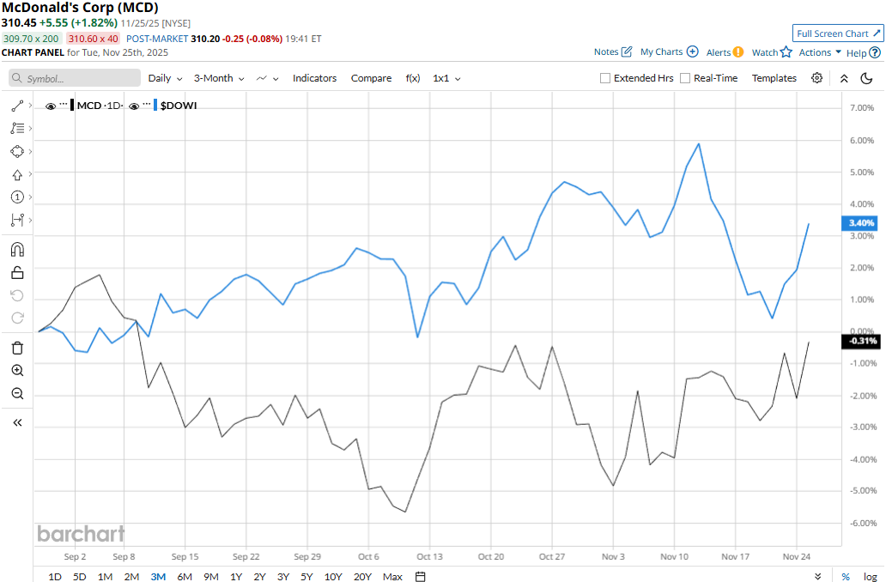Click the zoom out magnifier icon
Viewport: 886px width, 582px height.
[17, 393]
